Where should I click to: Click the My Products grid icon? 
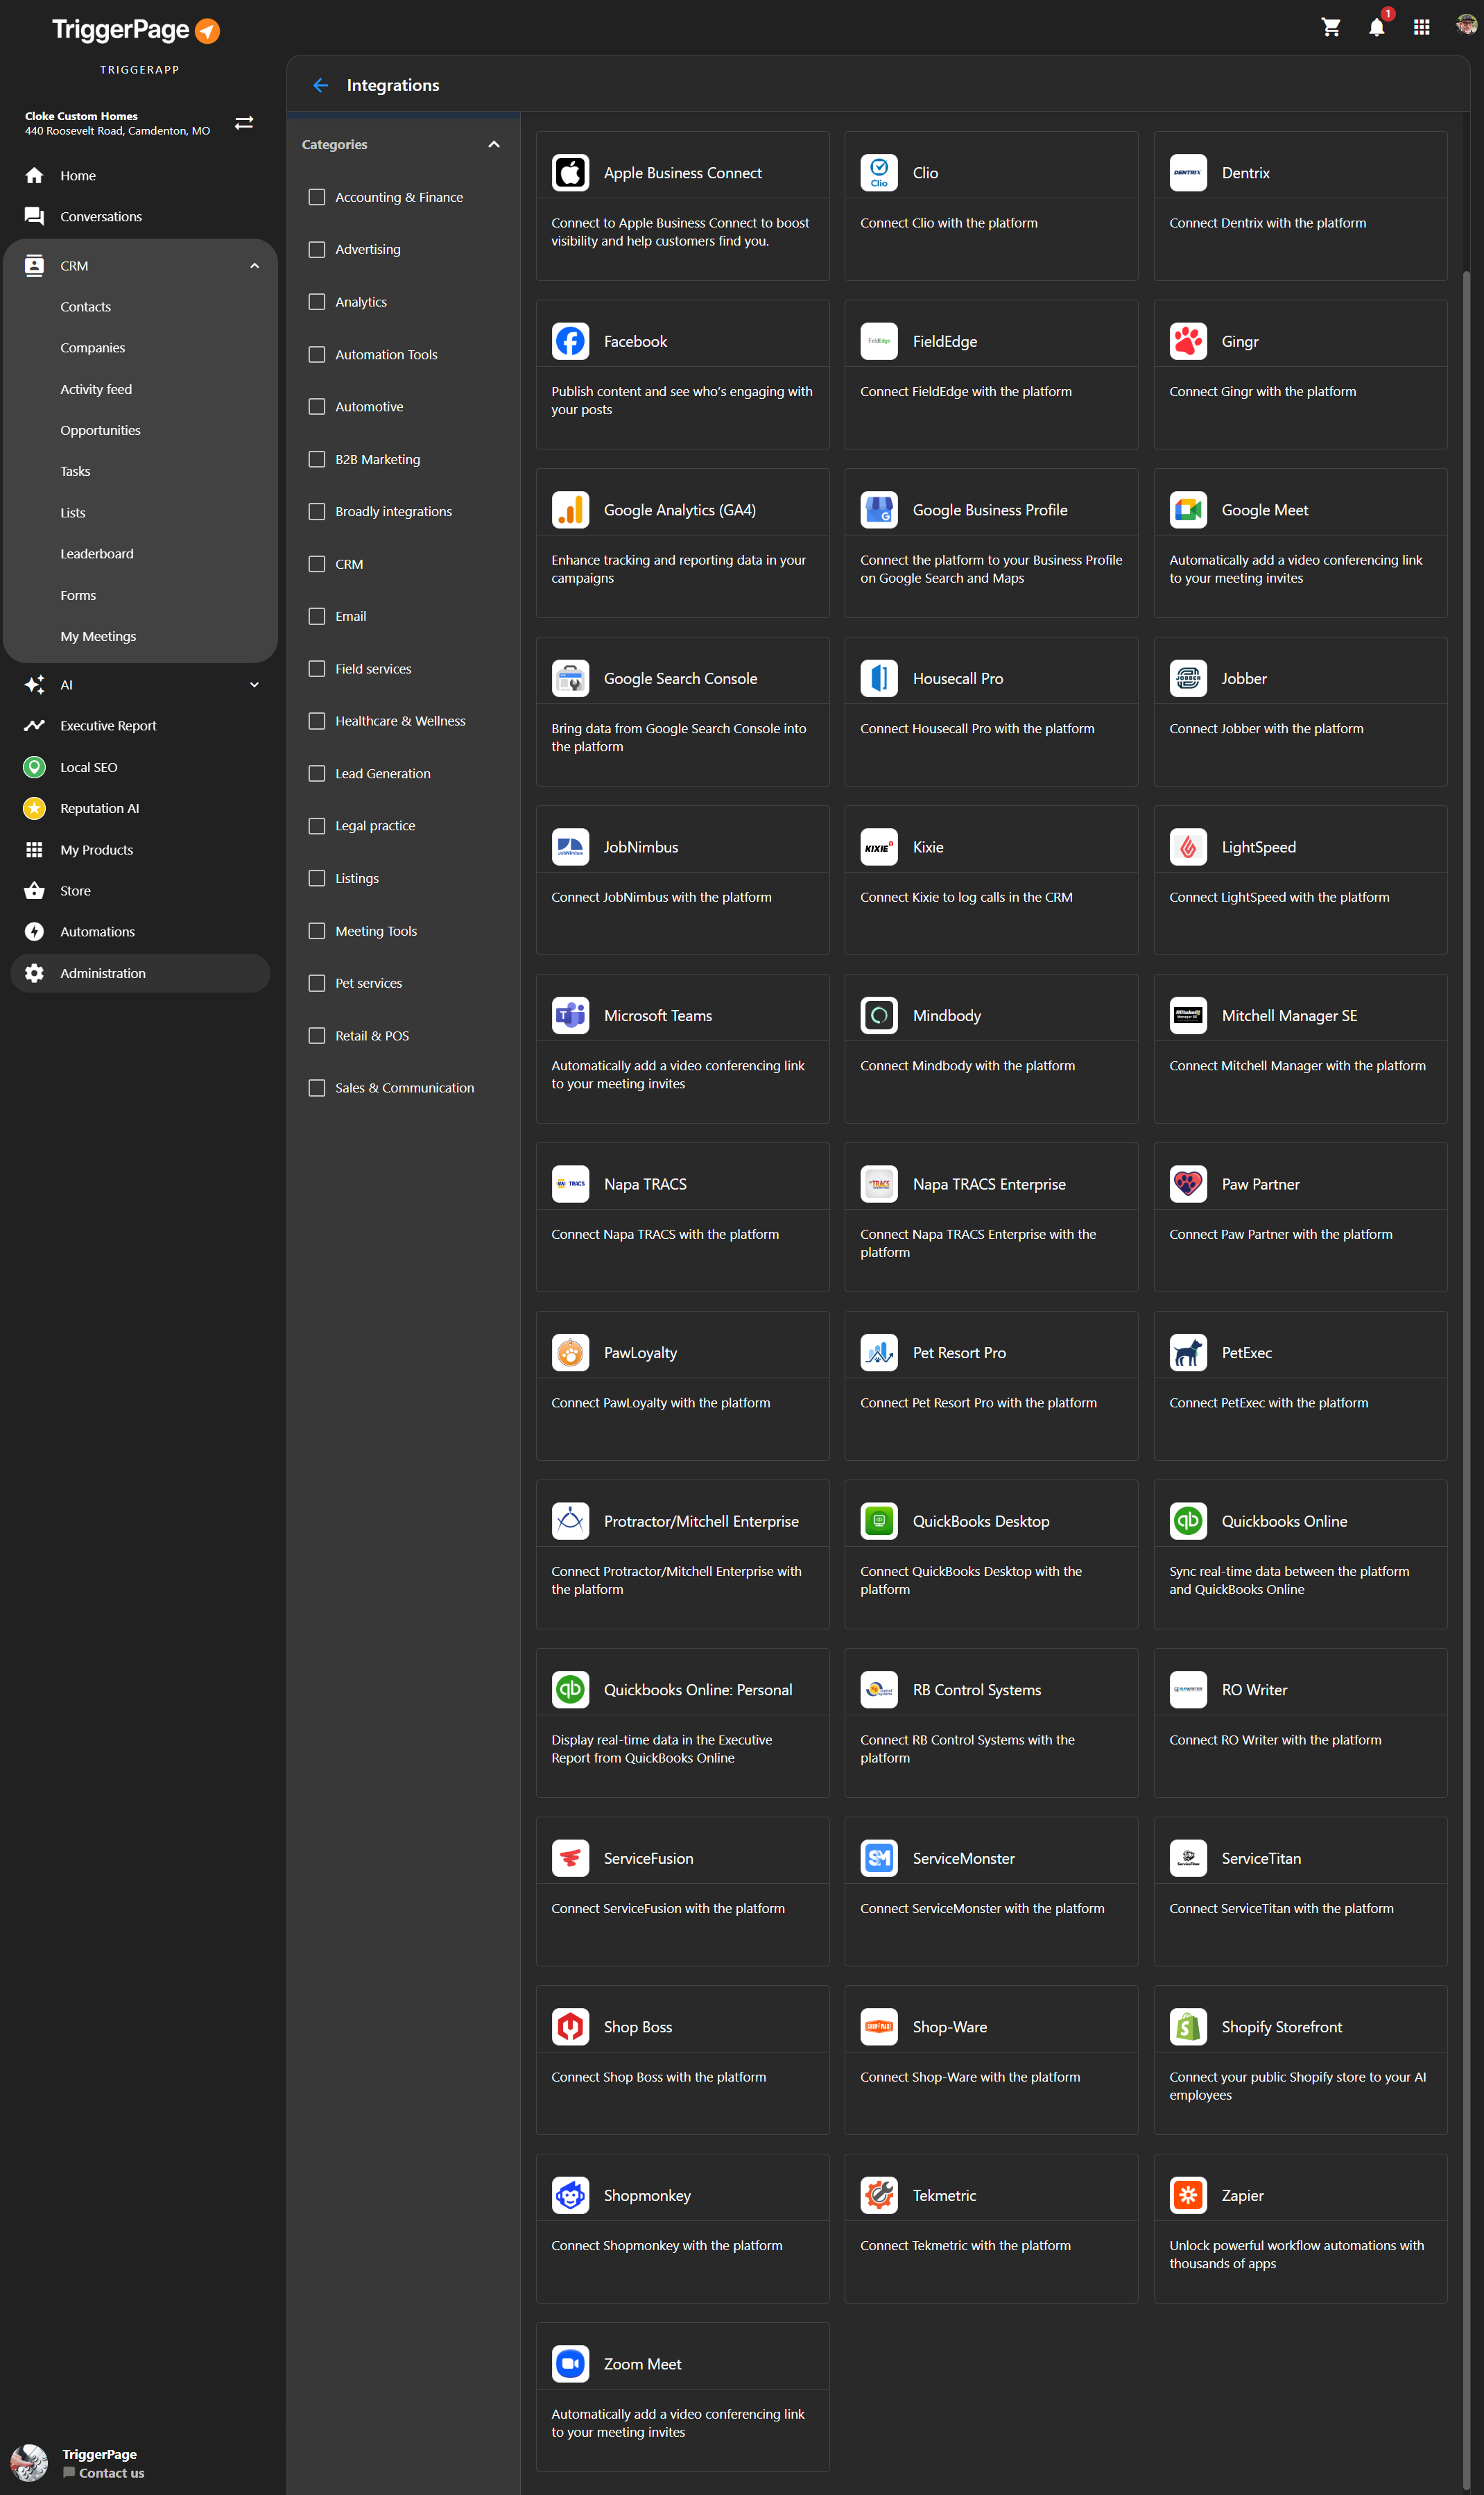[x=34, y=850]
